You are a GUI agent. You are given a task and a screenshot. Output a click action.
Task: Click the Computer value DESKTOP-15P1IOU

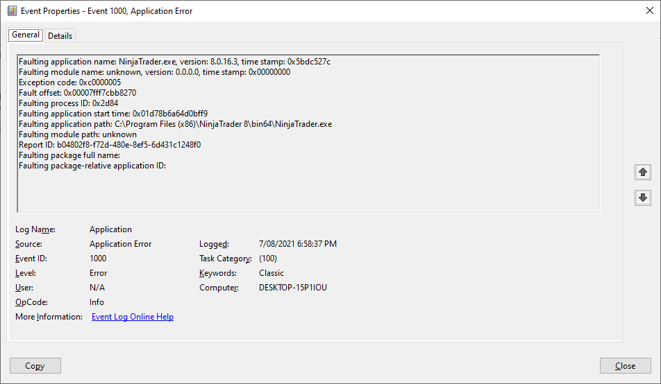(293, 288)
